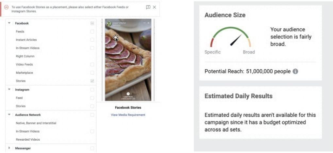Click the red error icon in the warning banner

[6, 7]
